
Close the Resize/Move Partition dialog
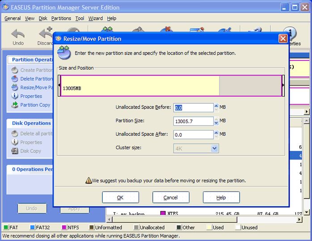tap(283, 38)
